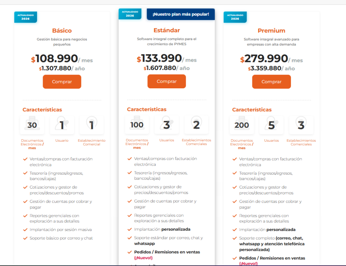
Task: Select the 1 Establecimiento Comercial icon
Action: click(x=92, y=125)
